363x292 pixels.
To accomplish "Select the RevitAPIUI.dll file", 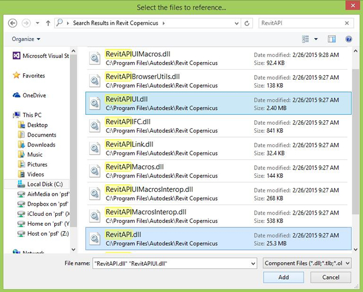I will 218,103.
